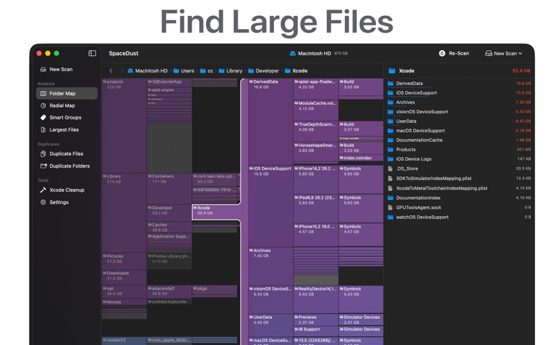Select the Xcode 55.4 GB block

click(216, 213)
